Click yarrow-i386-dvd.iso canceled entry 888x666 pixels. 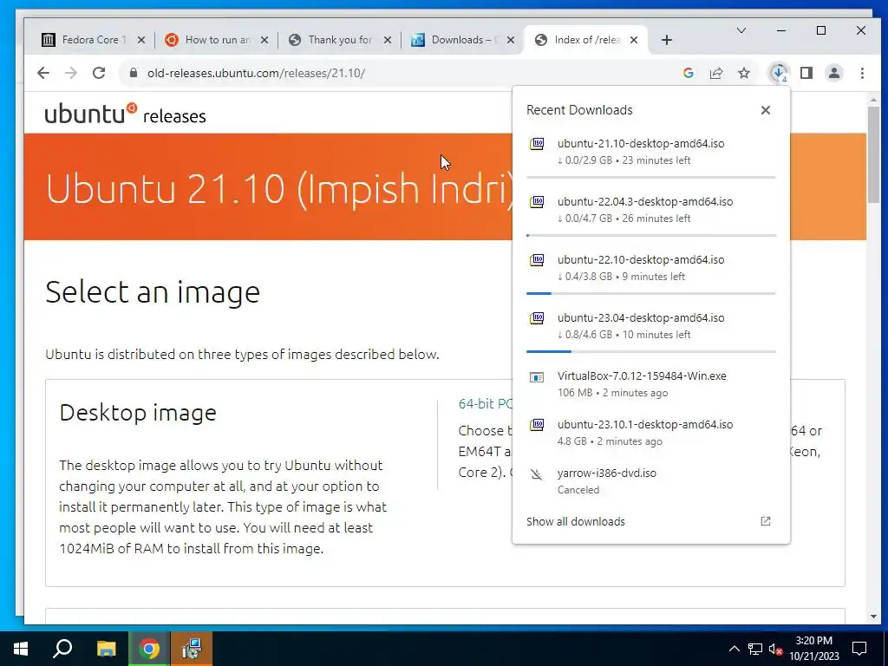[650, 481]
